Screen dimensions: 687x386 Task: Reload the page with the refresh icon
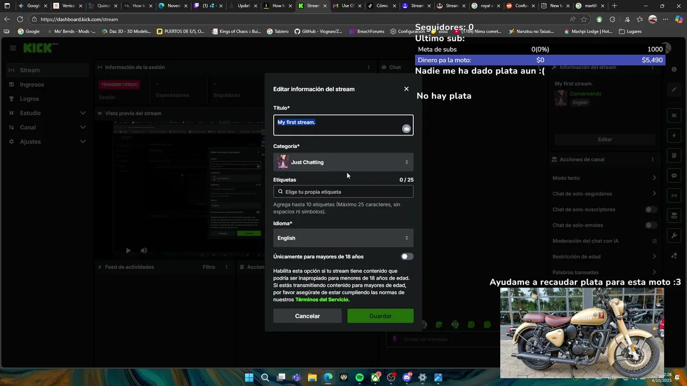pyautogui.click(x=20, y=19)
